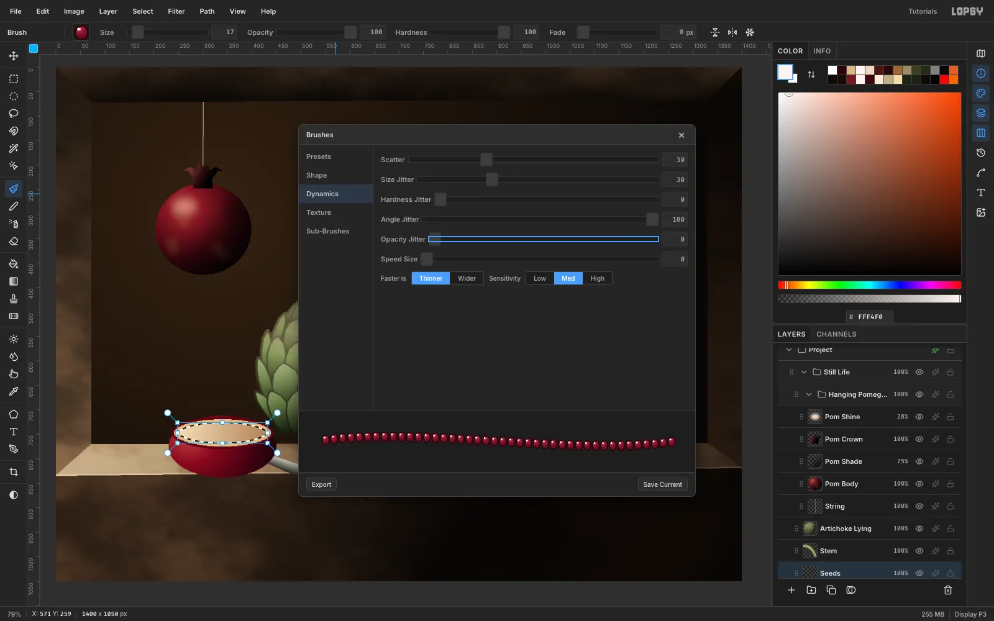Select the Hand pan tool
This screenshot has height=621, width=994.
[14, 374]
